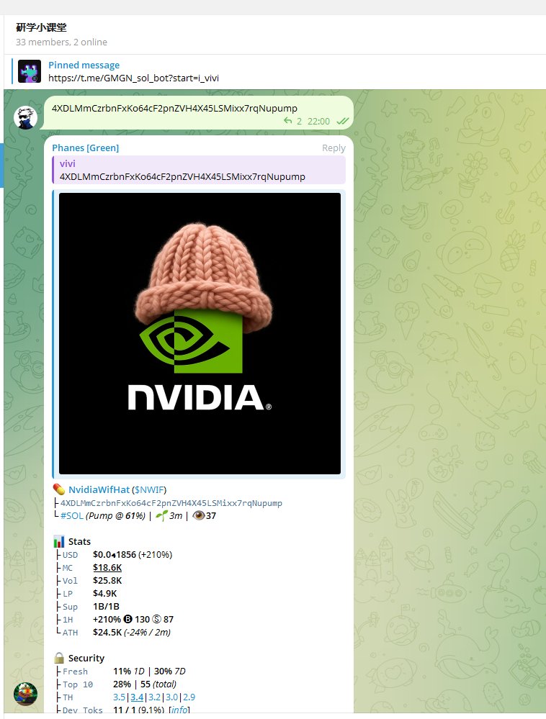Click the lock icon beside Security
Image resolution: width=546 pixels, height=719 pixels.
point(59,658)
